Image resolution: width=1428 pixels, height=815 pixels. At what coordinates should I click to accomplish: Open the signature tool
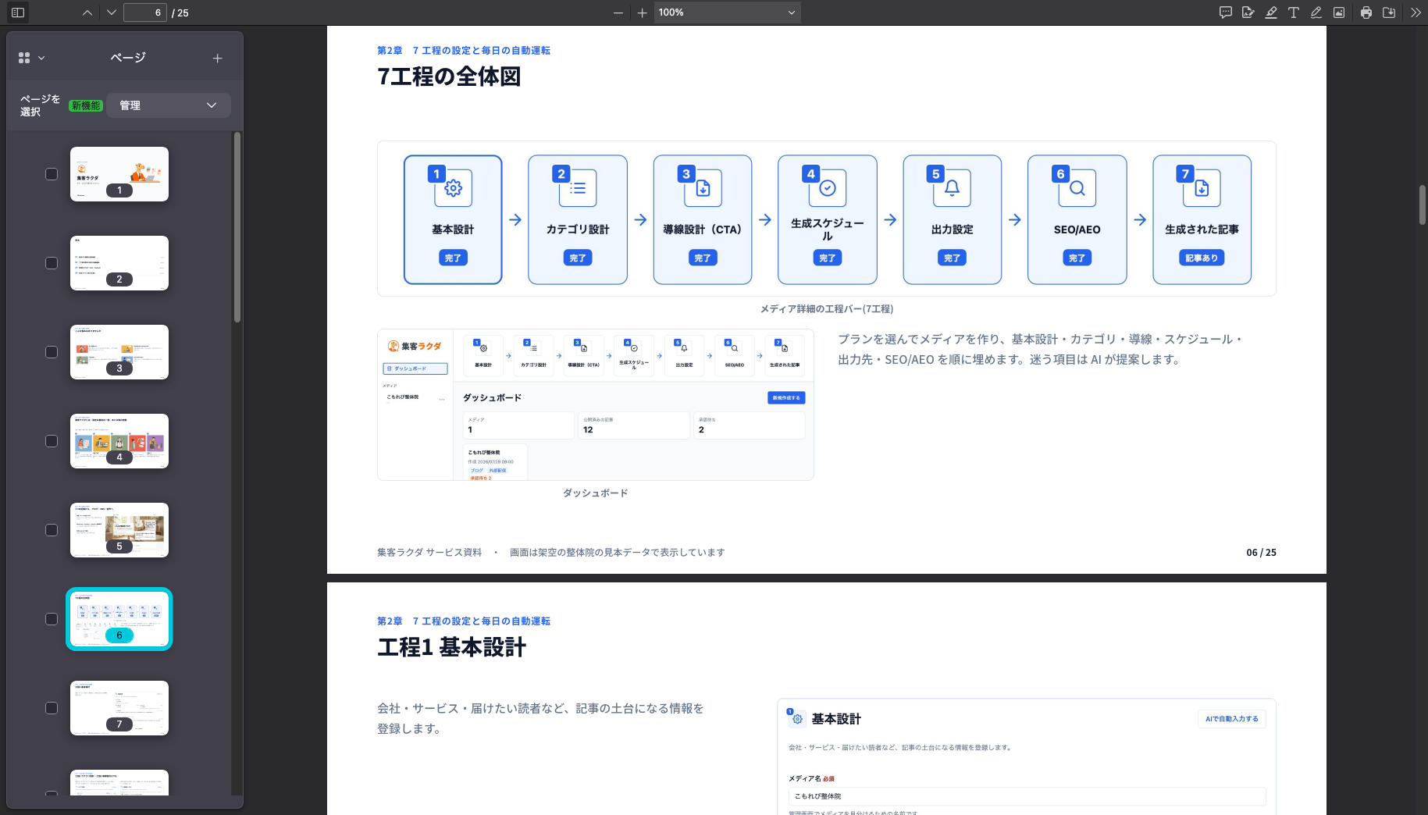coord(1248,12)
